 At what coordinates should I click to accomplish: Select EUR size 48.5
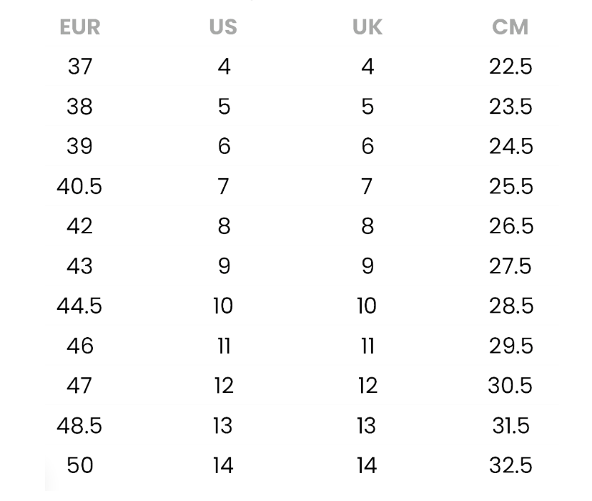(x=79, y=425)
